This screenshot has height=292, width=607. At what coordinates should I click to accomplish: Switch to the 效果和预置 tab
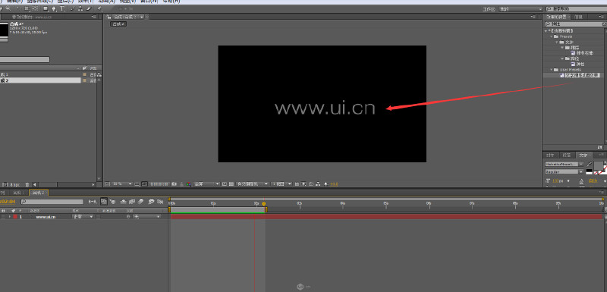pyautogui.click(x=556, y=17)
